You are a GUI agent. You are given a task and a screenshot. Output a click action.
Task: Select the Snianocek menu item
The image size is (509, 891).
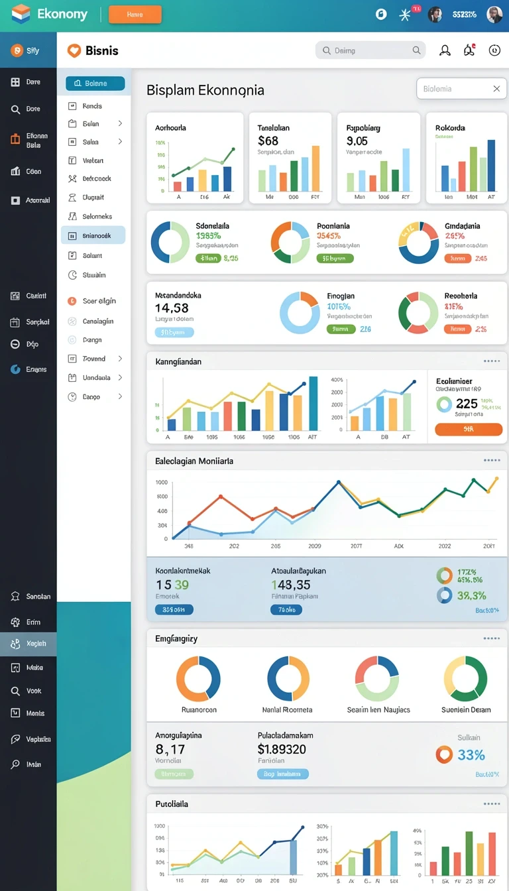(93, 235)
